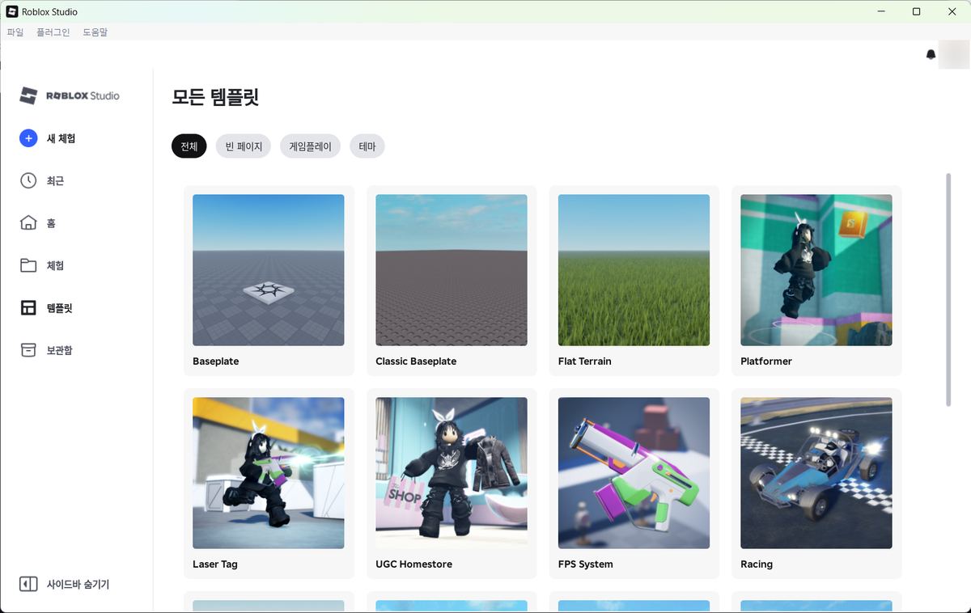Select the 게임플레이 filter tab
The height and width of the screenshot is (613, 971).
(311, 146)
